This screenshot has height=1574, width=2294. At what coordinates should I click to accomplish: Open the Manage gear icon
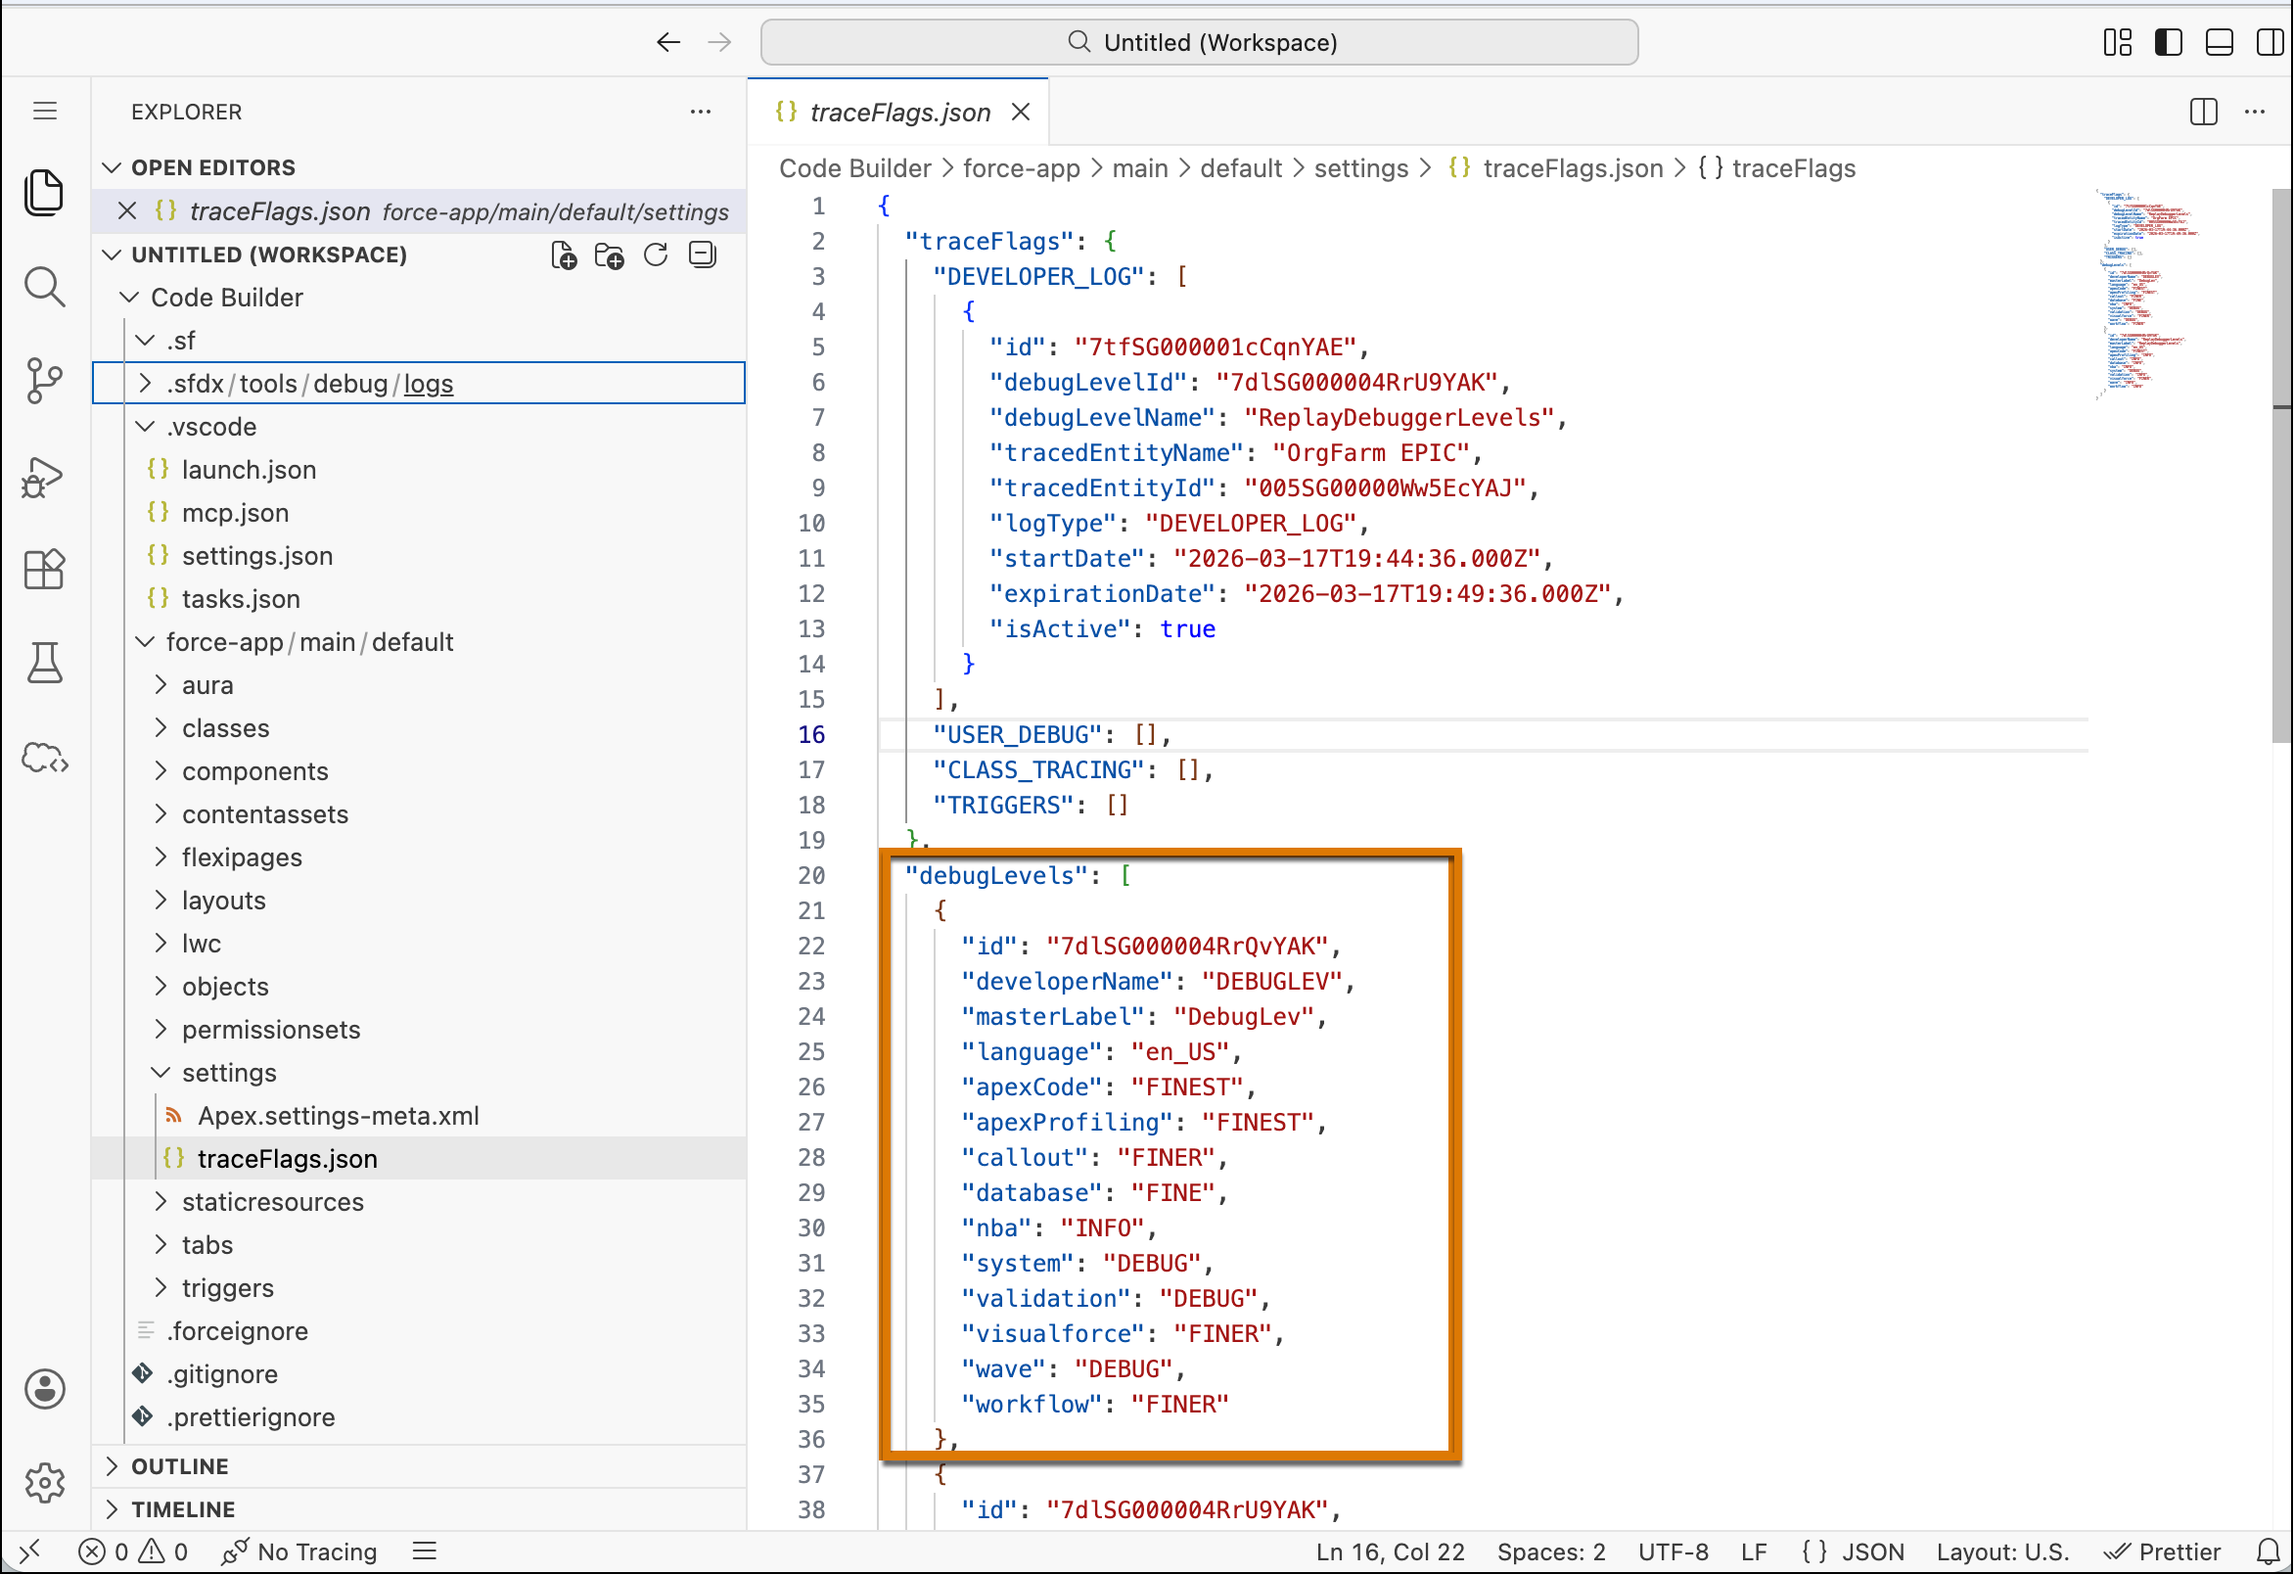click(x=44, y=1483)
